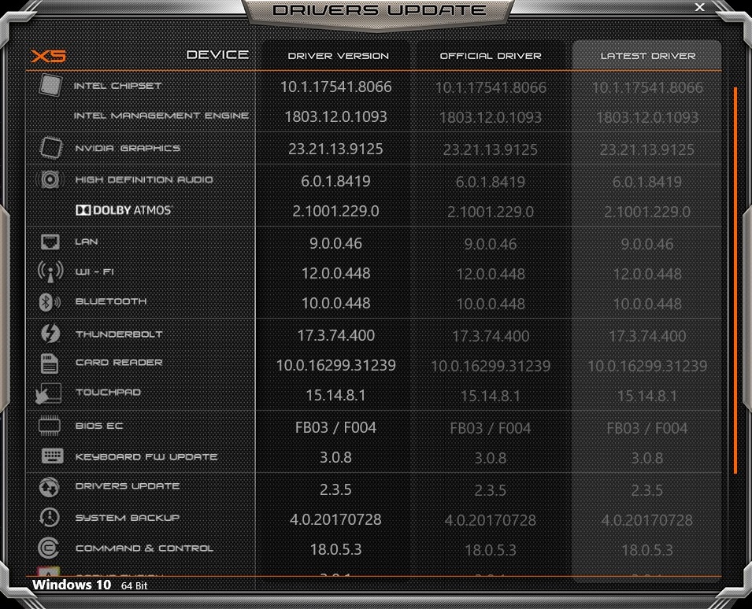Click latest driver 10.0.0.448 for Bluetooth

[647, 304]
